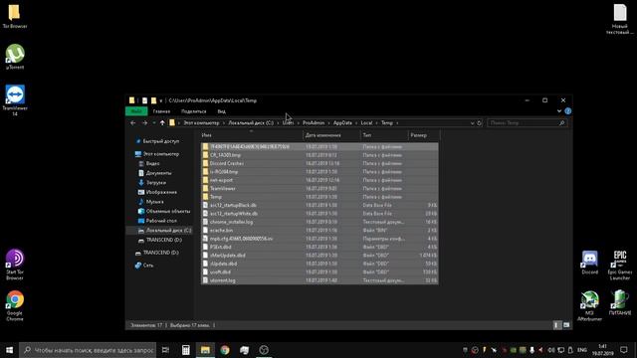
Task: Open Windows Start menu
Action: [x=9, y=350]
